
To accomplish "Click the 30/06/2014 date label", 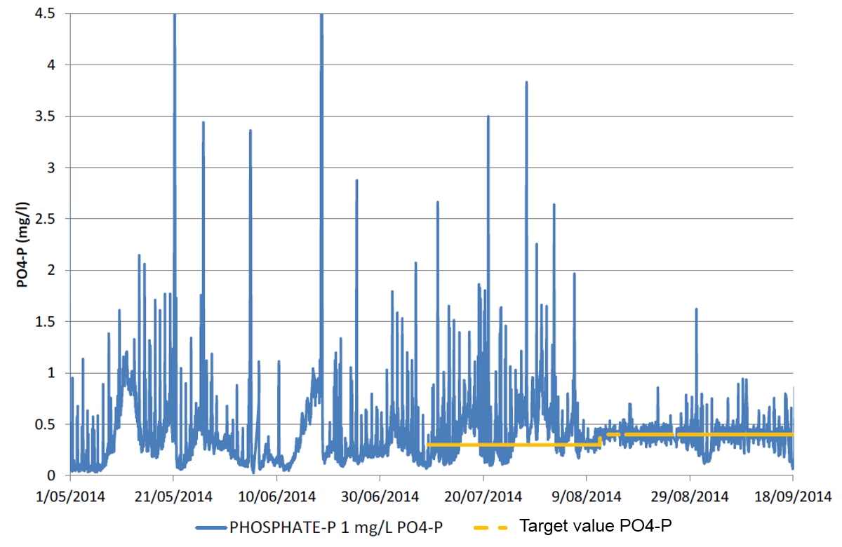I will (380, 497).
